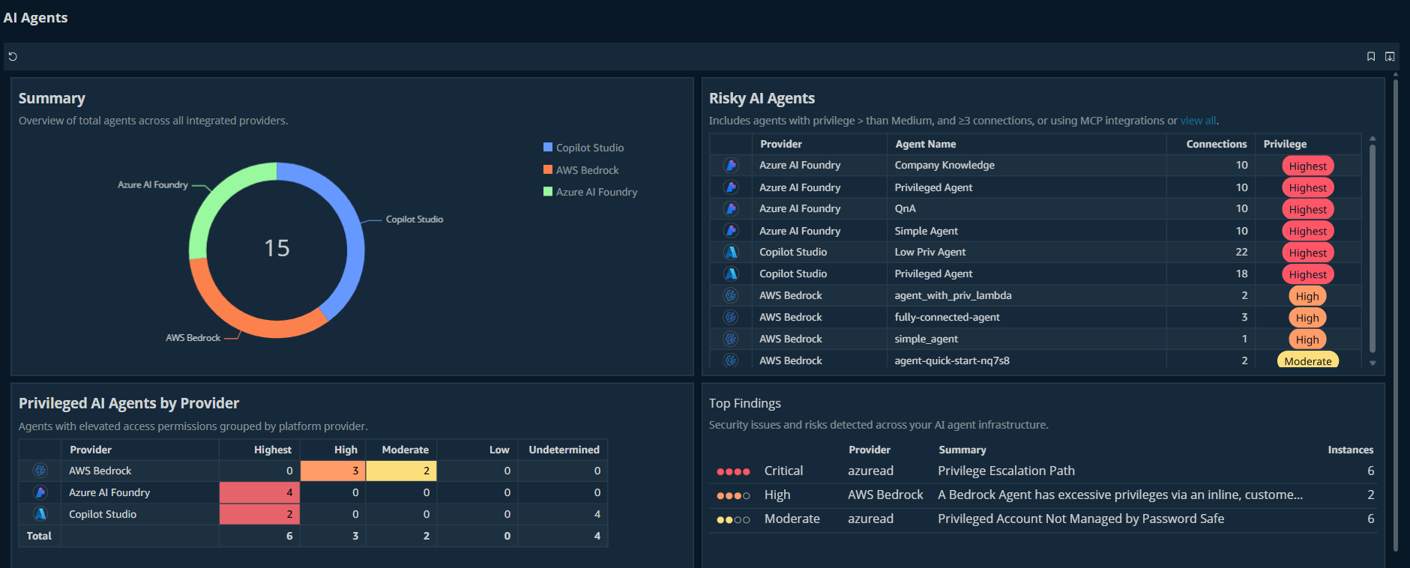Sort by the Privilege column header

pos(1285,144)
